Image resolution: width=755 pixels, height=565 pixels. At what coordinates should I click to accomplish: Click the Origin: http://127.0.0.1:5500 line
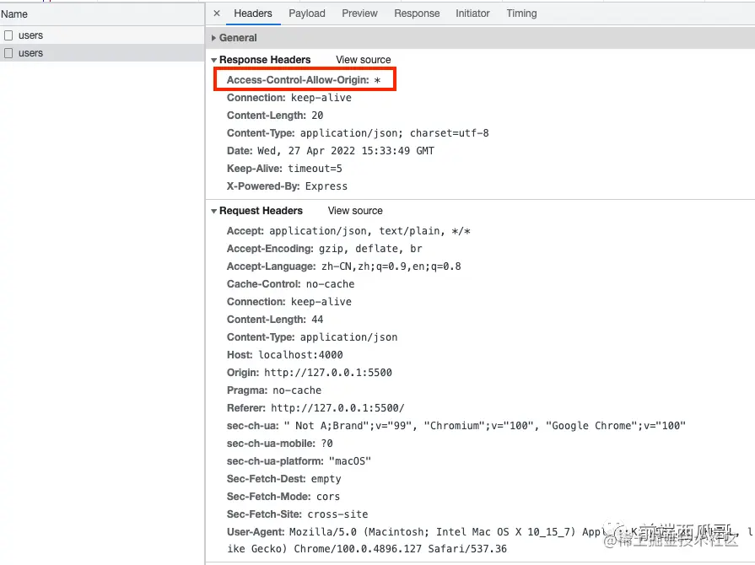[x=309, y=373]
